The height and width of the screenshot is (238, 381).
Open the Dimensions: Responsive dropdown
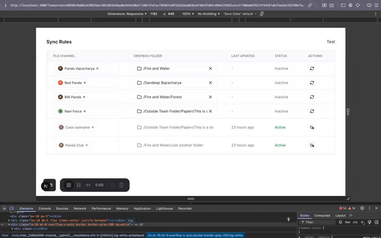pos(127,14)
